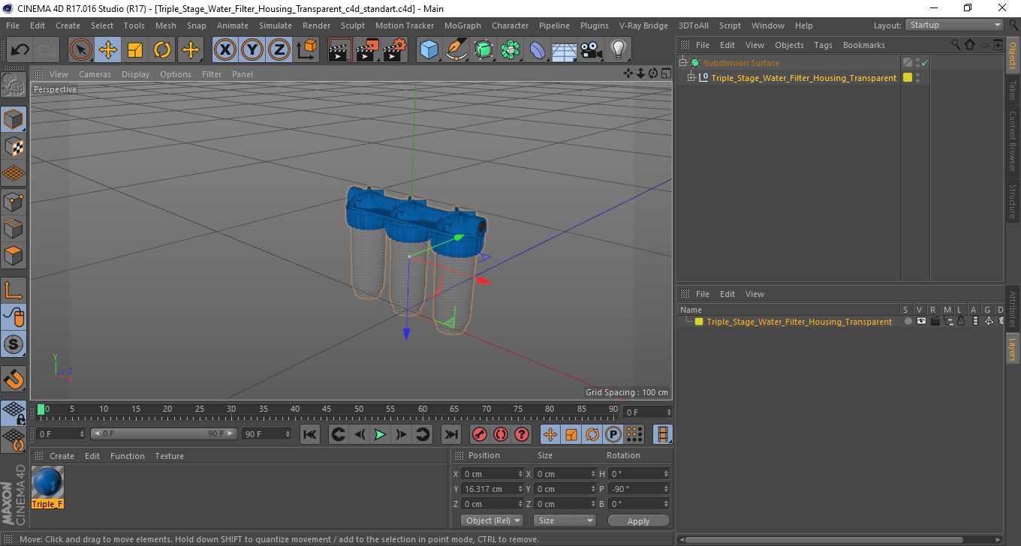Click timeline frame 45 marker
The width and height of the screenshot is (1021, 546).
327,409
